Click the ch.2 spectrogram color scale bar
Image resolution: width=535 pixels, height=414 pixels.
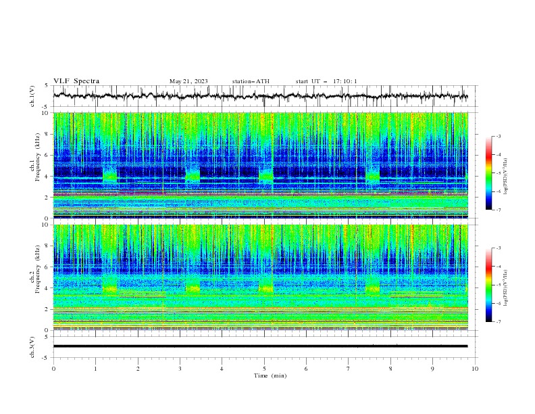(x=488, y=285)
